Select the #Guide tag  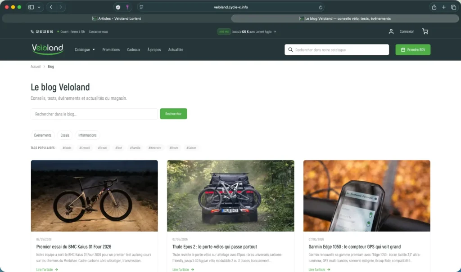(67, 148)
